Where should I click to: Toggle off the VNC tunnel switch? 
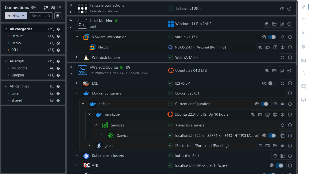[x=279, y=165]
